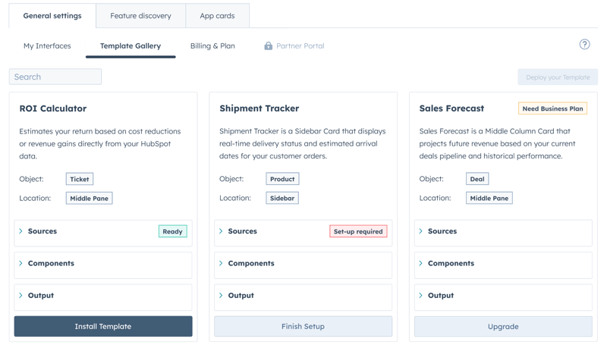Image resolution: width=607 pixels, height=345 pixels.
Task: Open the App cards tab
Action: tap(217, 16)
